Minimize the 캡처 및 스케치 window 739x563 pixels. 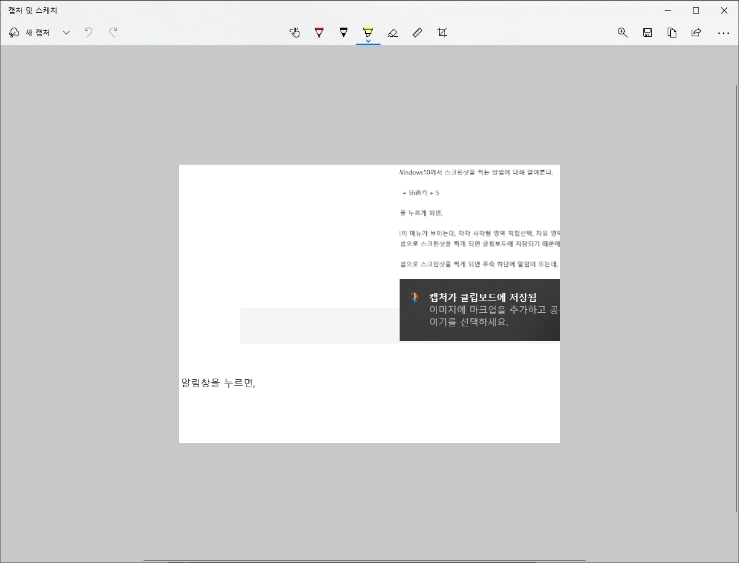tap(668, 10)
